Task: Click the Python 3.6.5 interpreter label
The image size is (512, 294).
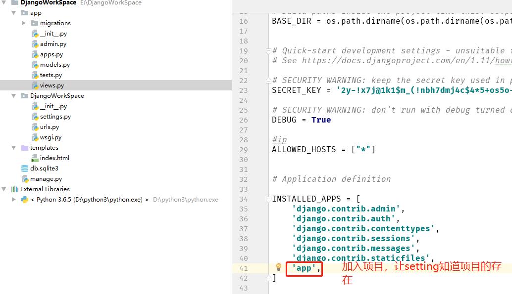Action: click(x=90, y=200)
